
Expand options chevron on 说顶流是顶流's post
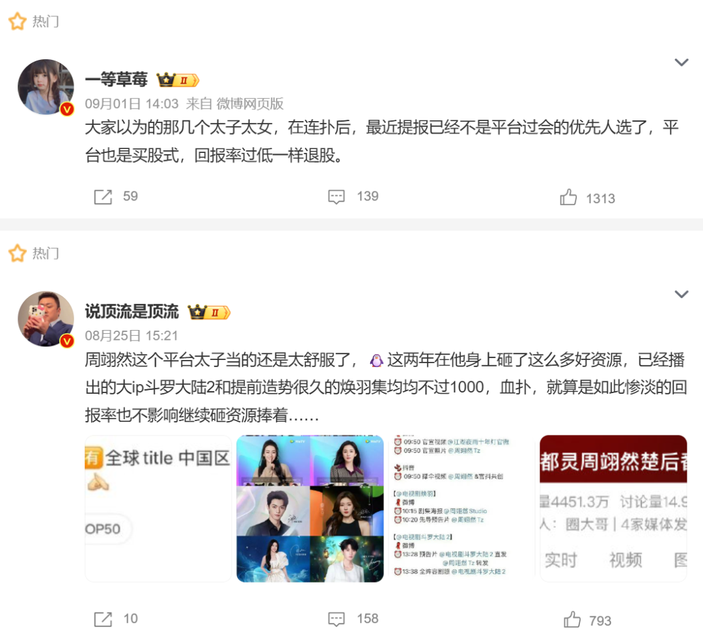[682, 294]
